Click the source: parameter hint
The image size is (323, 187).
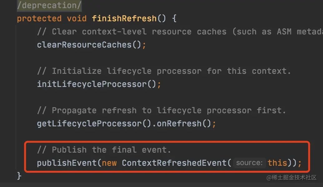click(250, 163)
